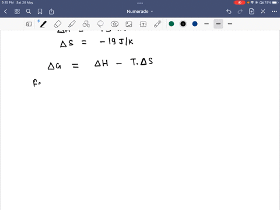Tap the handwritten −19 J/K value

pos(117,41)
